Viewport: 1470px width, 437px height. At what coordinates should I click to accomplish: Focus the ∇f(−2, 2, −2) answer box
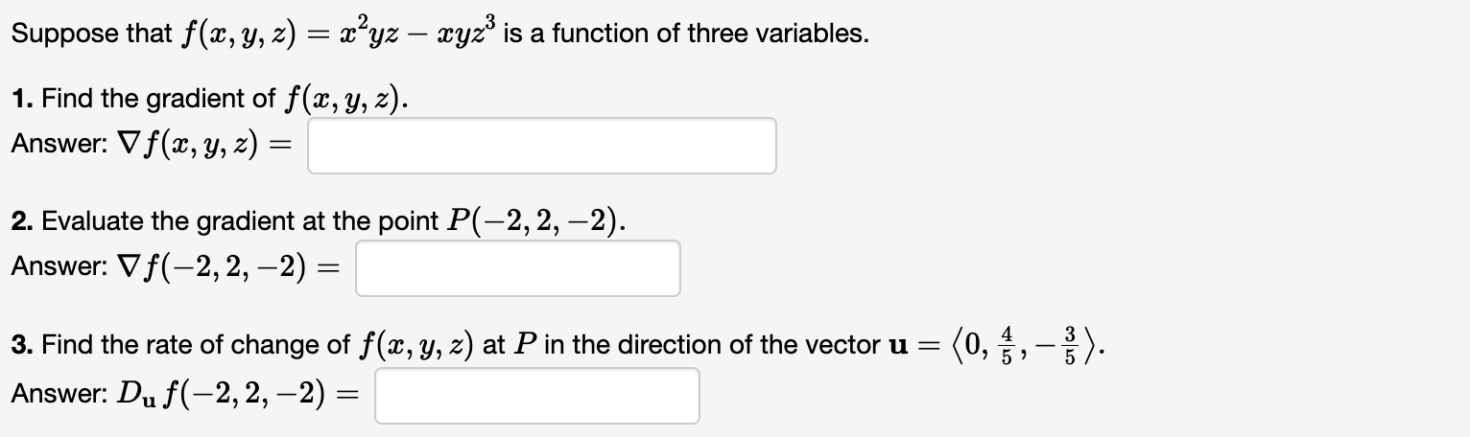coord(518,268)
